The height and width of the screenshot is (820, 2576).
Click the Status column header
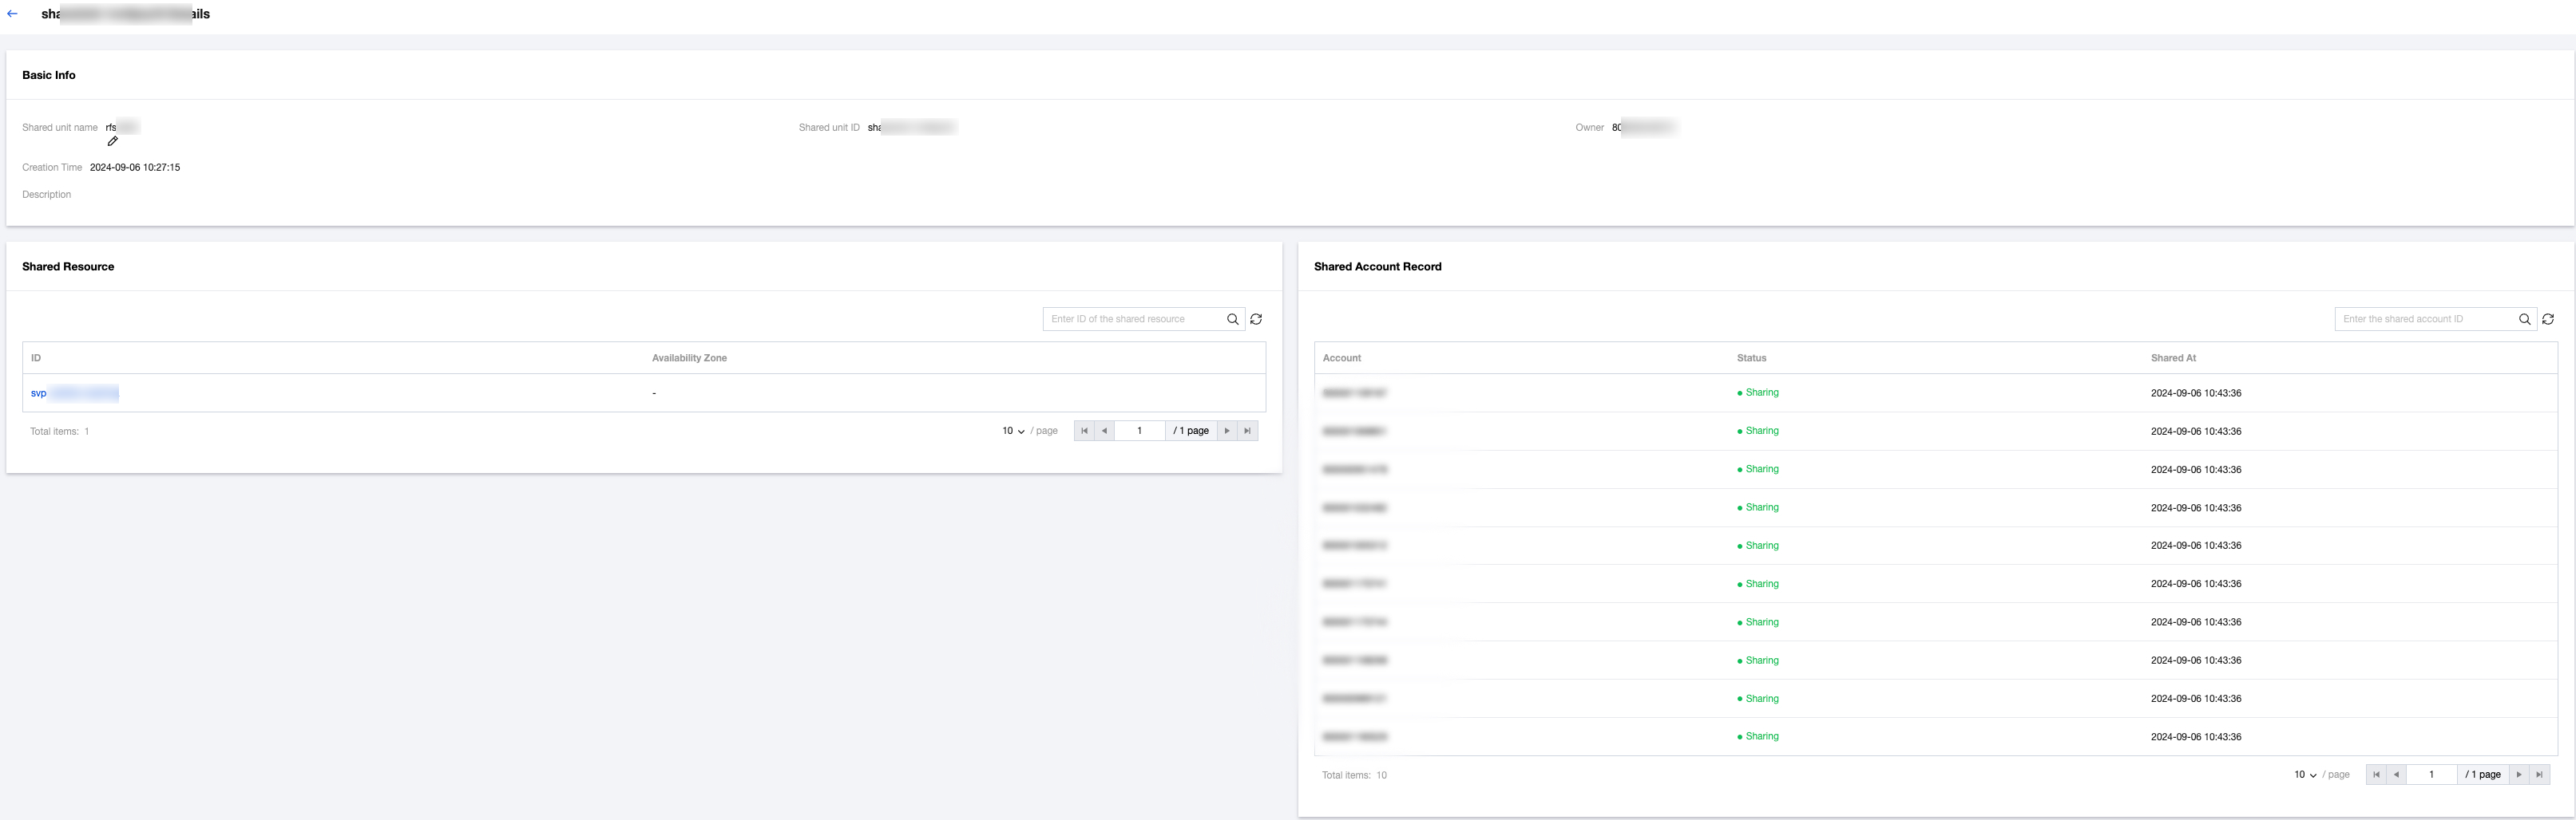click(x=1751, y=359)
